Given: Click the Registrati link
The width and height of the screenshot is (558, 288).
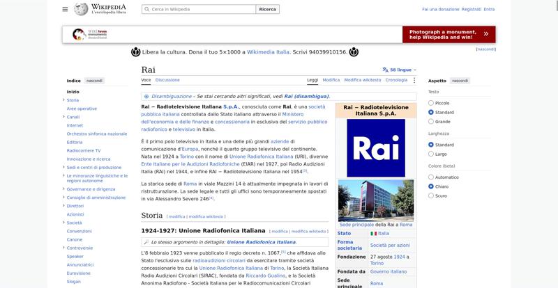Looking at the screenshot, I should 472,9.
